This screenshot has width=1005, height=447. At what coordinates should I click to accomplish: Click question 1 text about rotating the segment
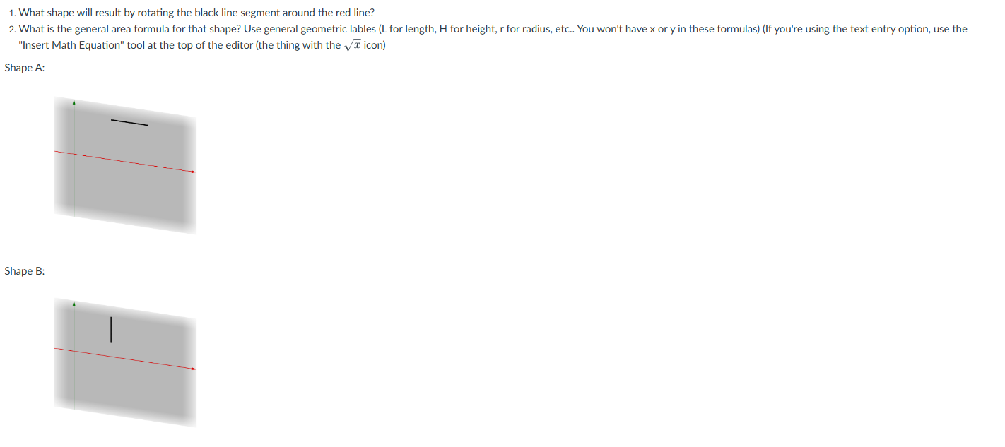(192, 13)
